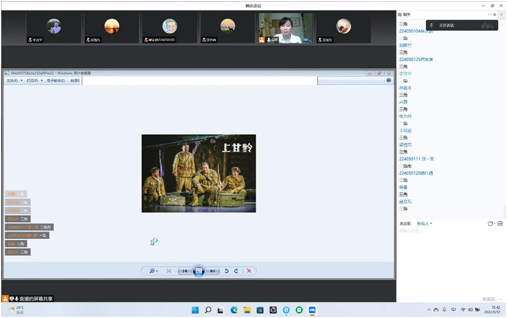The height and width of the screenshot is (318, 507).
Task: Click the microphone icon on video tile
Action: [268, 40]
